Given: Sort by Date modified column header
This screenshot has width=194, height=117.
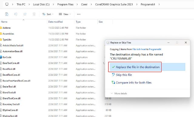Looking at the screenshot, I should click(55, 22).
